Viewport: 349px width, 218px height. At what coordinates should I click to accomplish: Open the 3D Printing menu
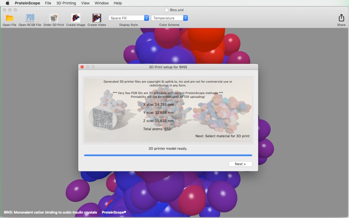pyautogui.click(x=66, y=3)
